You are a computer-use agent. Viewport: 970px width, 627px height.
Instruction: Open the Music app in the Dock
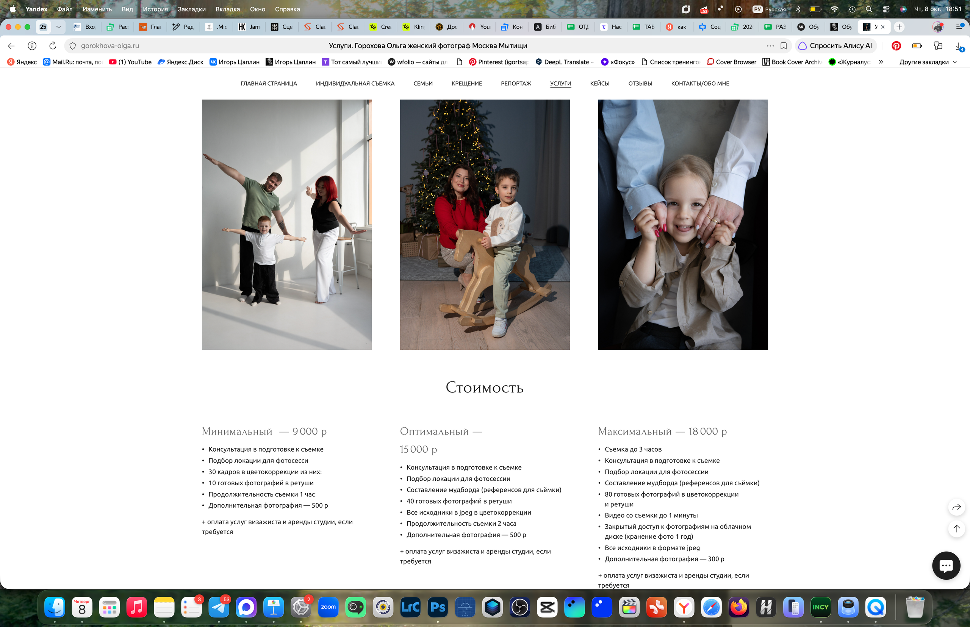tap(136, 607)
